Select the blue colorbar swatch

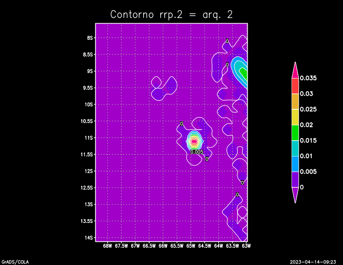[x=295, y=164]
